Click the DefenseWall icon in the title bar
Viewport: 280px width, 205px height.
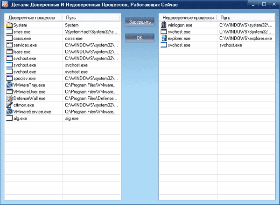tap(5, 4)
